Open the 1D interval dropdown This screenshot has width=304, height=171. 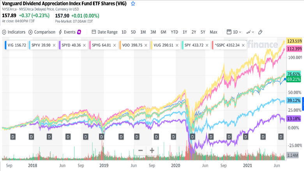pos(234,32)
